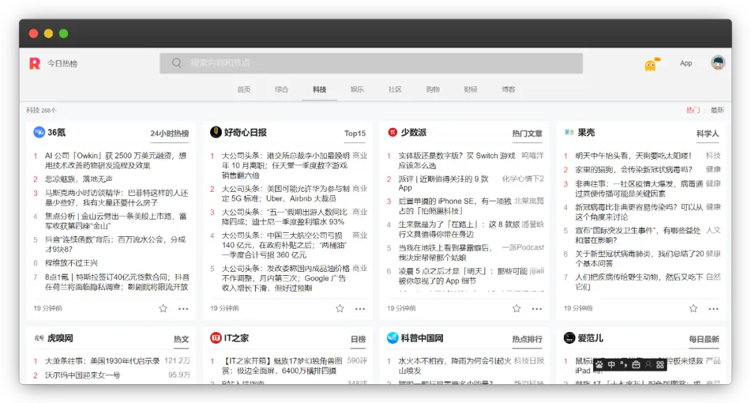Select the 科技 tab
The width and height of the screenshot is (751, 403).
tap(319, 90)
